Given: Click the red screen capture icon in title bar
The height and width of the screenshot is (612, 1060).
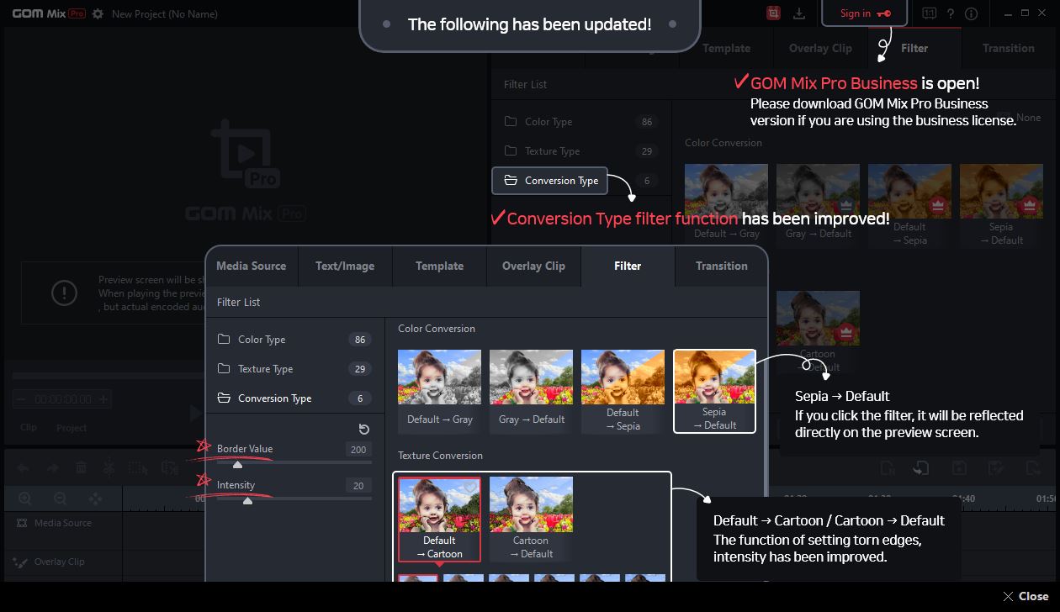Looking at the screenshot, I should coord(773,13).
